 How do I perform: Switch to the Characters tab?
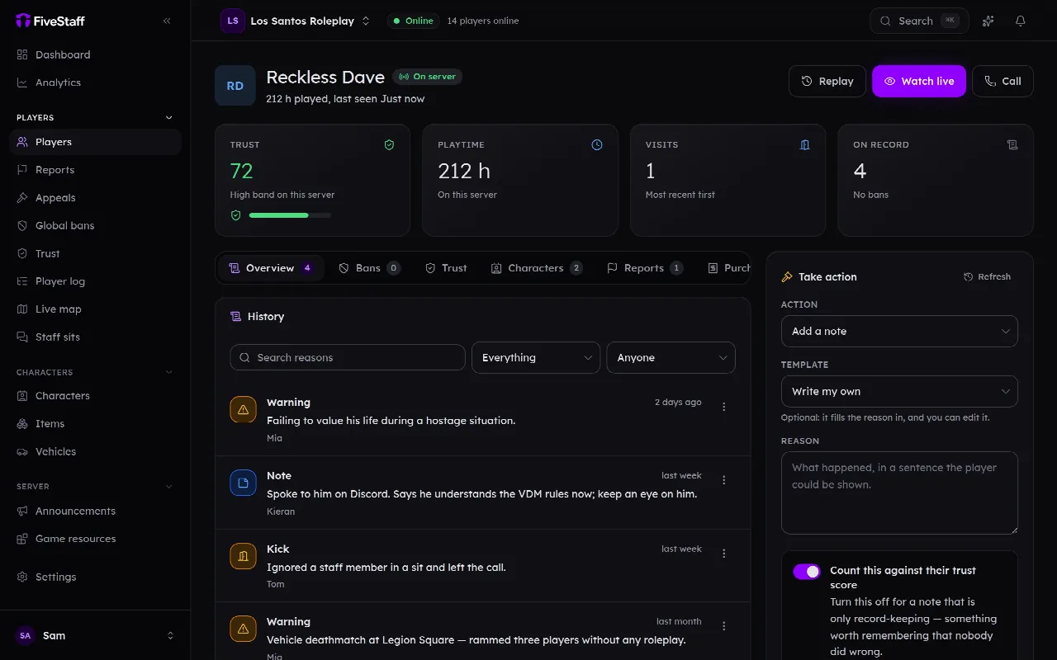point(537,268)
